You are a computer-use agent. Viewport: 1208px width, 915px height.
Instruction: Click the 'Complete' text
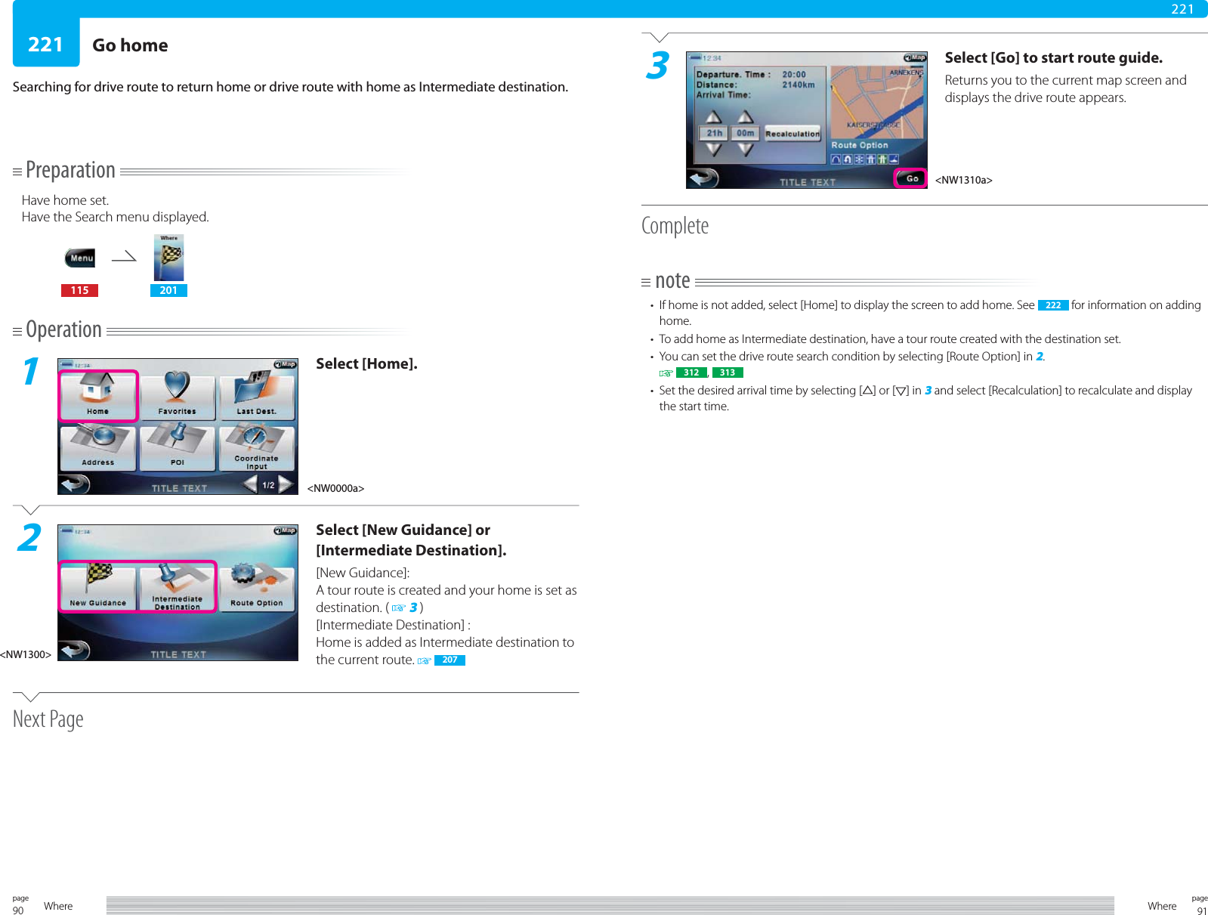pyautogui.click(x=675, y=225)
